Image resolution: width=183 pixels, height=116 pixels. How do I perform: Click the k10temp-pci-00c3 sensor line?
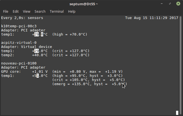[19, 26]
